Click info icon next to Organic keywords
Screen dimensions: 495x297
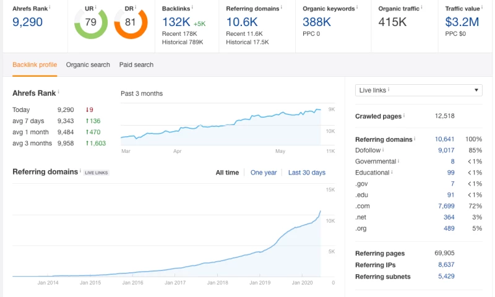[x=358, y=8]
